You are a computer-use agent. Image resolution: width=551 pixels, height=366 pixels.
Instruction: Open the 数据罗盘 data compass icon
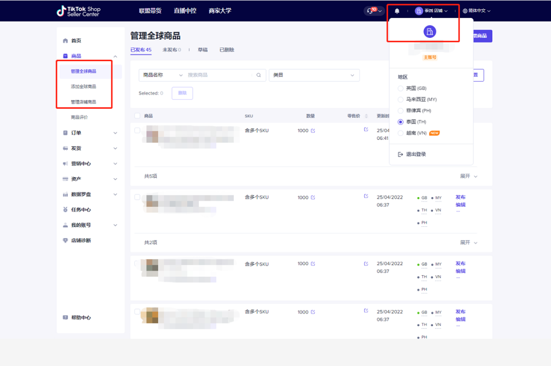point(65,194)
